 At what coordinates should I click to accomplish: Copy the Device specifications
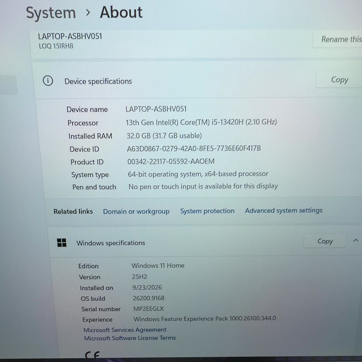pos(339,80)
